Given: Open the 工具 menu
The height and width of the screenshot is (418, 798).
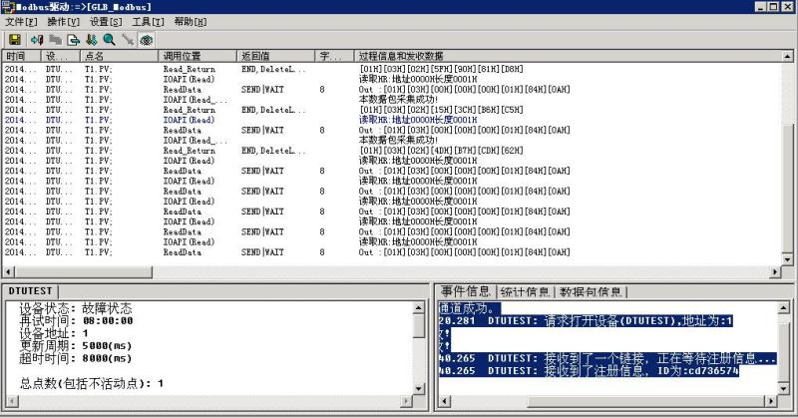Looking at the screenshot, I should point(148,21).
